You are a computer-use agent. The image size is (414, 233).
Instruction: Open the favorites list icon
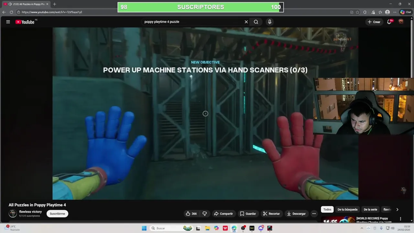pyautogui.click(x=380, y=12)
